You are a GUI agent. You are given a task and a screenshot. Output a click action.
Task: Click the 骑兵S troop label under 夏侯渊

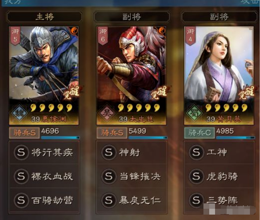tap(24, 133)
